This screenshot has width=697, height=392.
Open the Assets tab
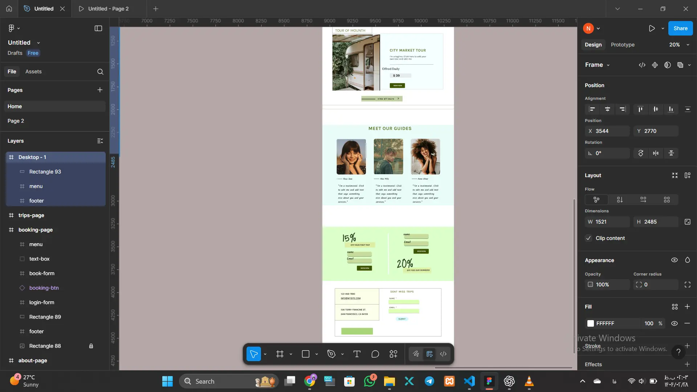pyautogui.click(x=33, y=72)
